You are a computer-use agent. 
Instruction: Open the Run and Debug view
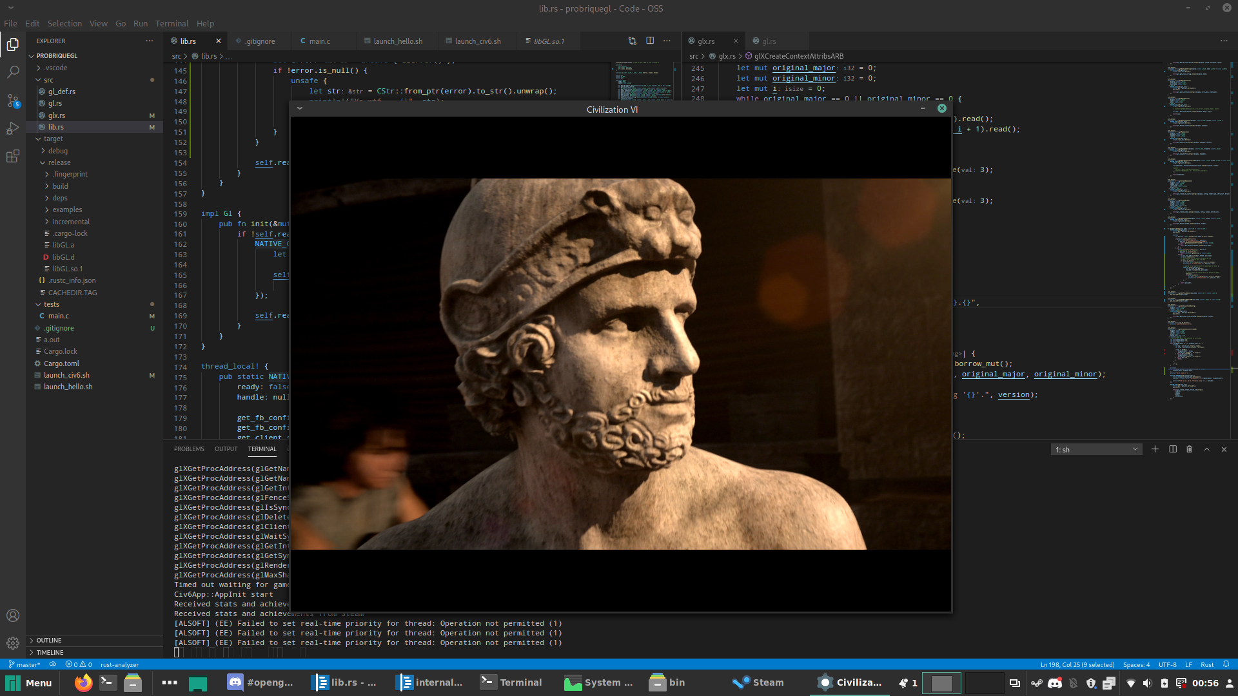click(x=13, y=128)
